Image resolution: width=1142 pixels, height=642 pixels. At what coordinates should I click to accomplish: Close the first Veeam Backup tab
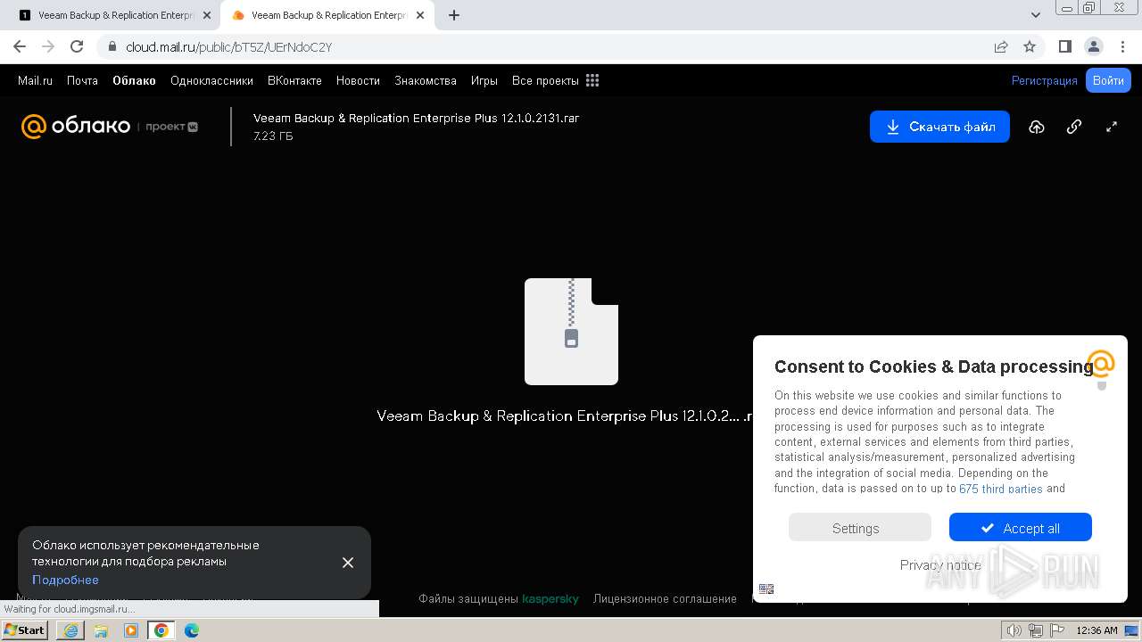point(207,15)
